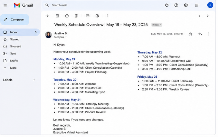Screen dimensions: 218x139
Task: Open the Help support icon
Action: [x=176, y=5]
